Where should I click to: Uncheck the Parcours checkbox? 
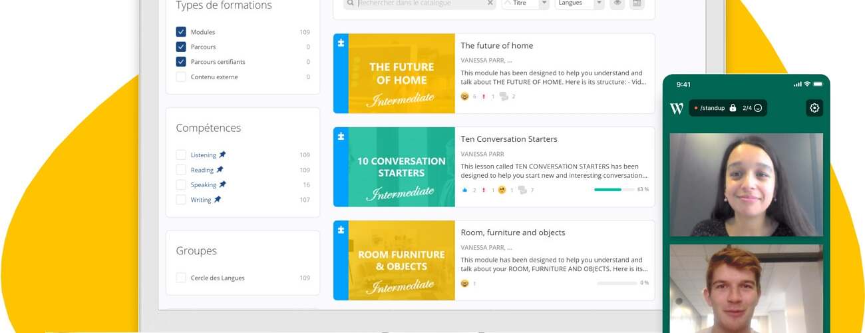pos(181,47)
